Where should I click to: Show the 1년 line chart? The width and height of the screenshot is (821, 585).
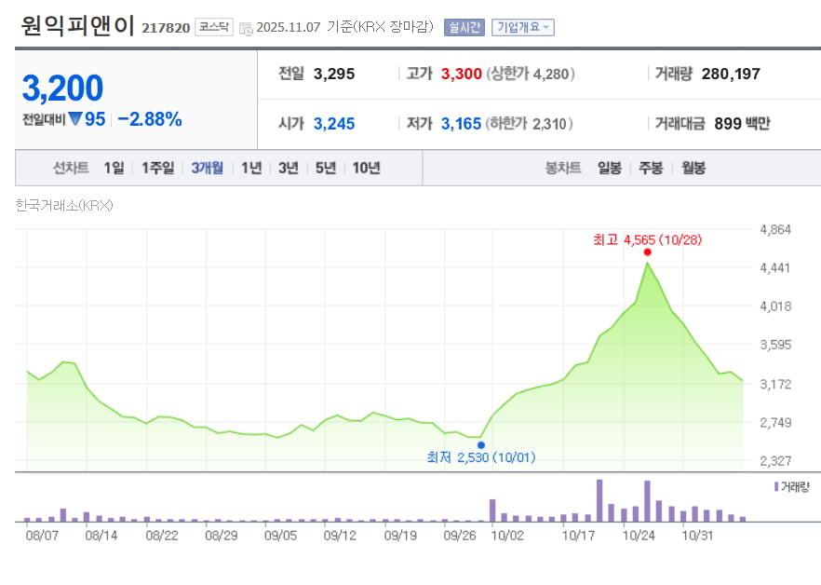(x=251, y=168)
